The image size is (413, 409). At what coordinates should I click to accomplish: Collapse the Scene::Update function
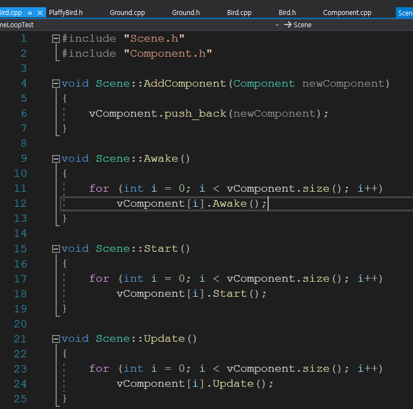pos(56,338)
